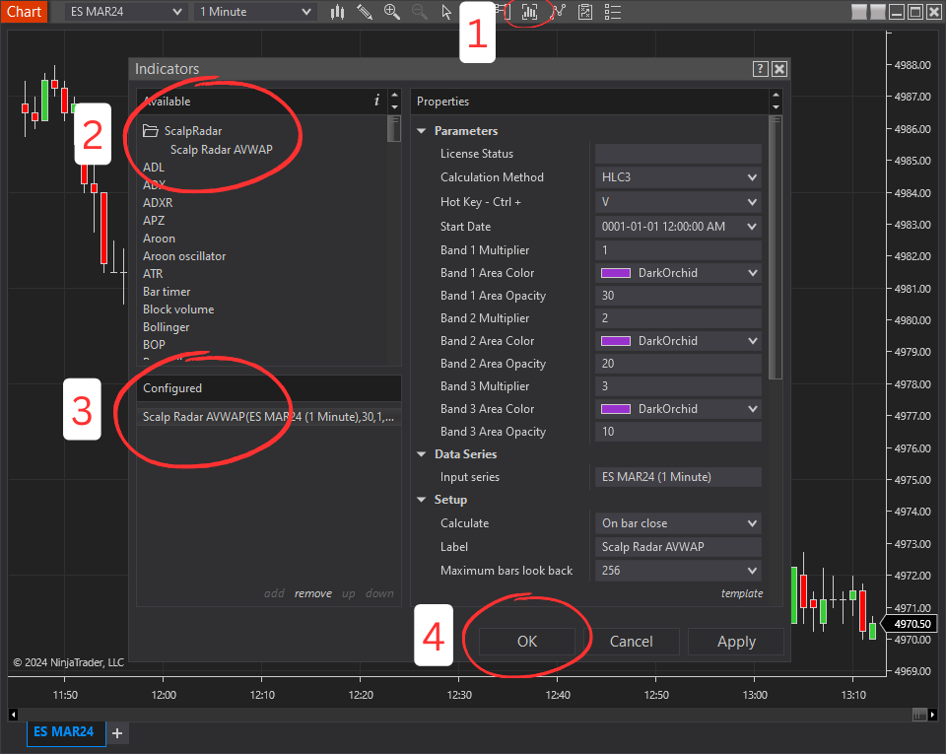Select Scalp Radar AVWAP in Available list
The width and height of the screenshot is (946, 754).
pyautogui.click(x=222, y=150)
